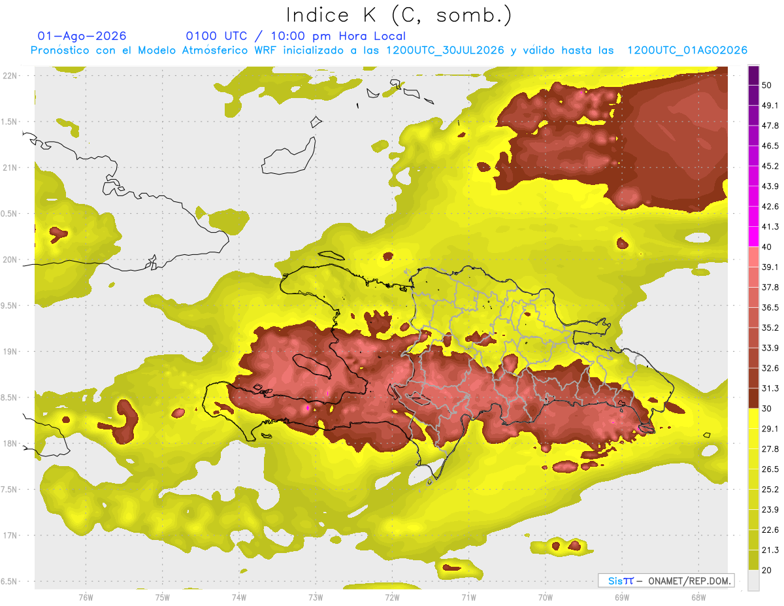Click the "17N" latitude label

pos(10,535)
